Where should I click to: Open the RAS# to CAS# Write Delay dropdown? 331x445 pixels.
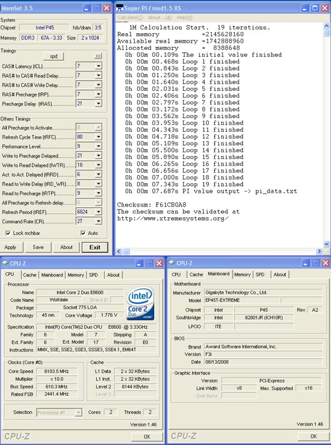(99, 85)
